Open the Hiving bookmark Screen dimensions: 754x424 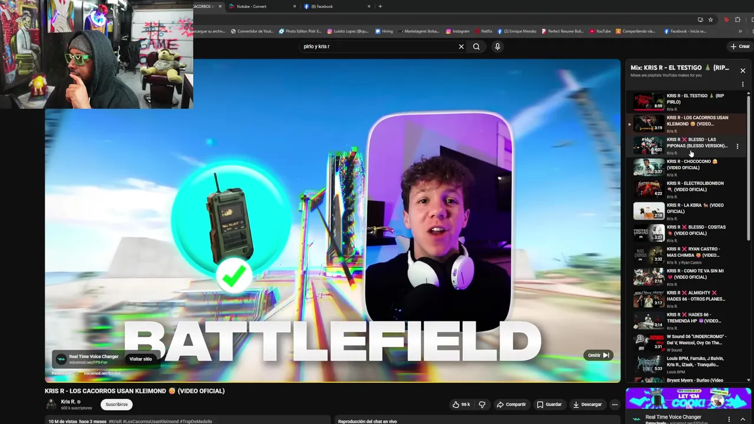[x=383, y=31]
